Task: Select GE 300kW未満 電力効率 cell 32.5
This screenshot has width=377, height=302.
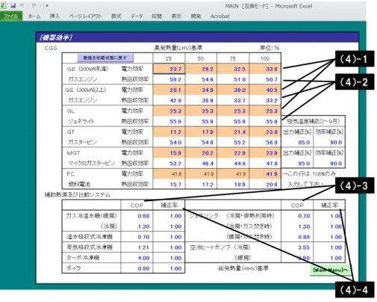Action: (x=233, y=69)
